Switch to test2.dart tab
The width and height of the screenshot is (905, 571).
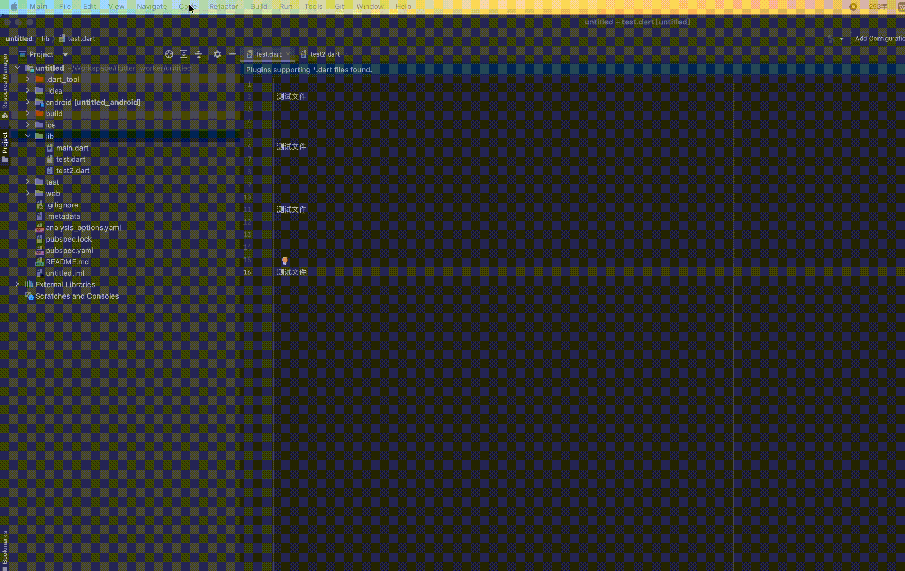point(324,54)
